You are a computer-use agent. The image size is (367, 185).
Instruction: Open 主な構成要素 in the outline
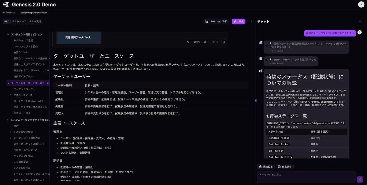tap(21, 162)
